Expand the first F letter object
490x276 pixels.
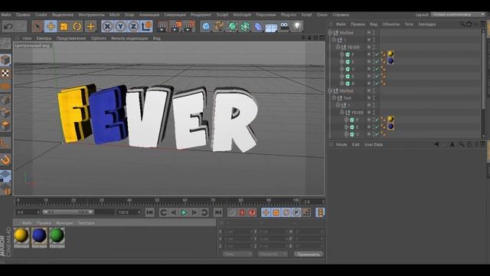[x=342, y=54]
